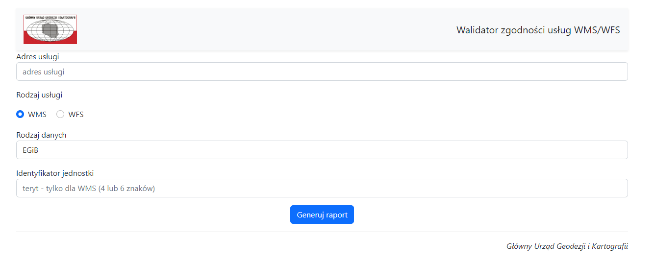Viewport: 655px width, 264px height.
Task: Click the teryt identifier input field
Action: point(322,188)
